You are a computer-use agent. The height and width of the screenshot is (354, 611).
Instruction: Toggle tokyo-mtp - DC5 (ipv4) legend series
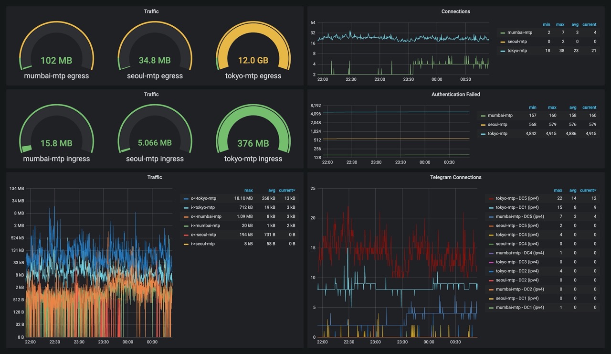click(x=517, y=198)
